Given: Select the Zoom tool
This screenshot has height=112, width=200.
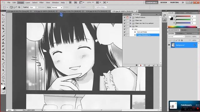Looking at the screenshot, I should (3, 81).
